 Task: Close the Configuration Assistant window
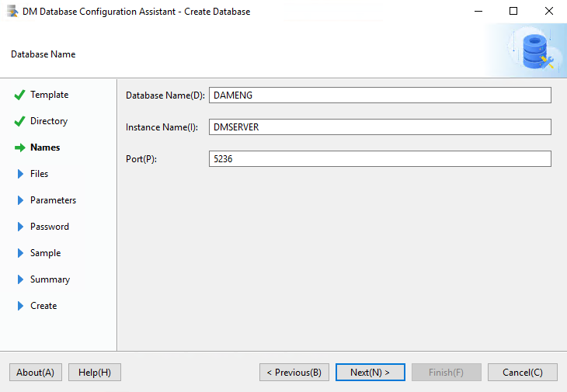(549, 11)
